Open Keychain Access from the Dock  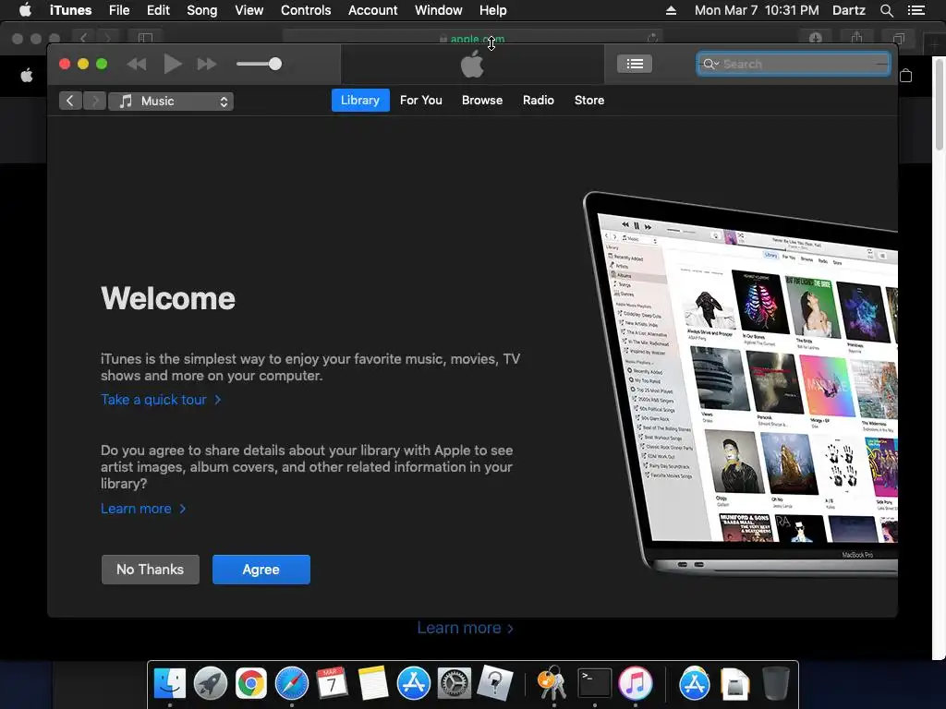[x=552, y=684]
